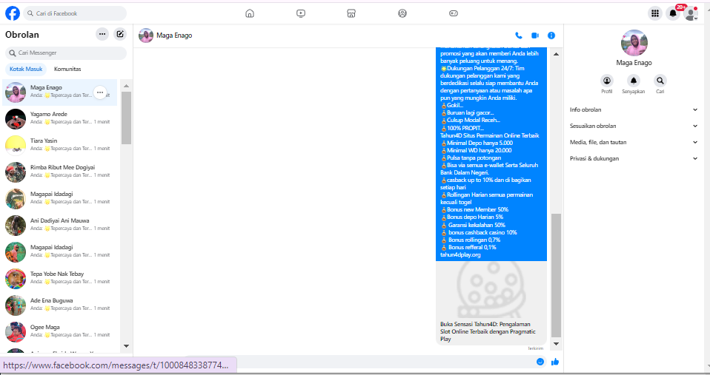Click Ogee Maga's avatar in the list
This screenshot has height=375, width=710.
(x=16, y=332)
